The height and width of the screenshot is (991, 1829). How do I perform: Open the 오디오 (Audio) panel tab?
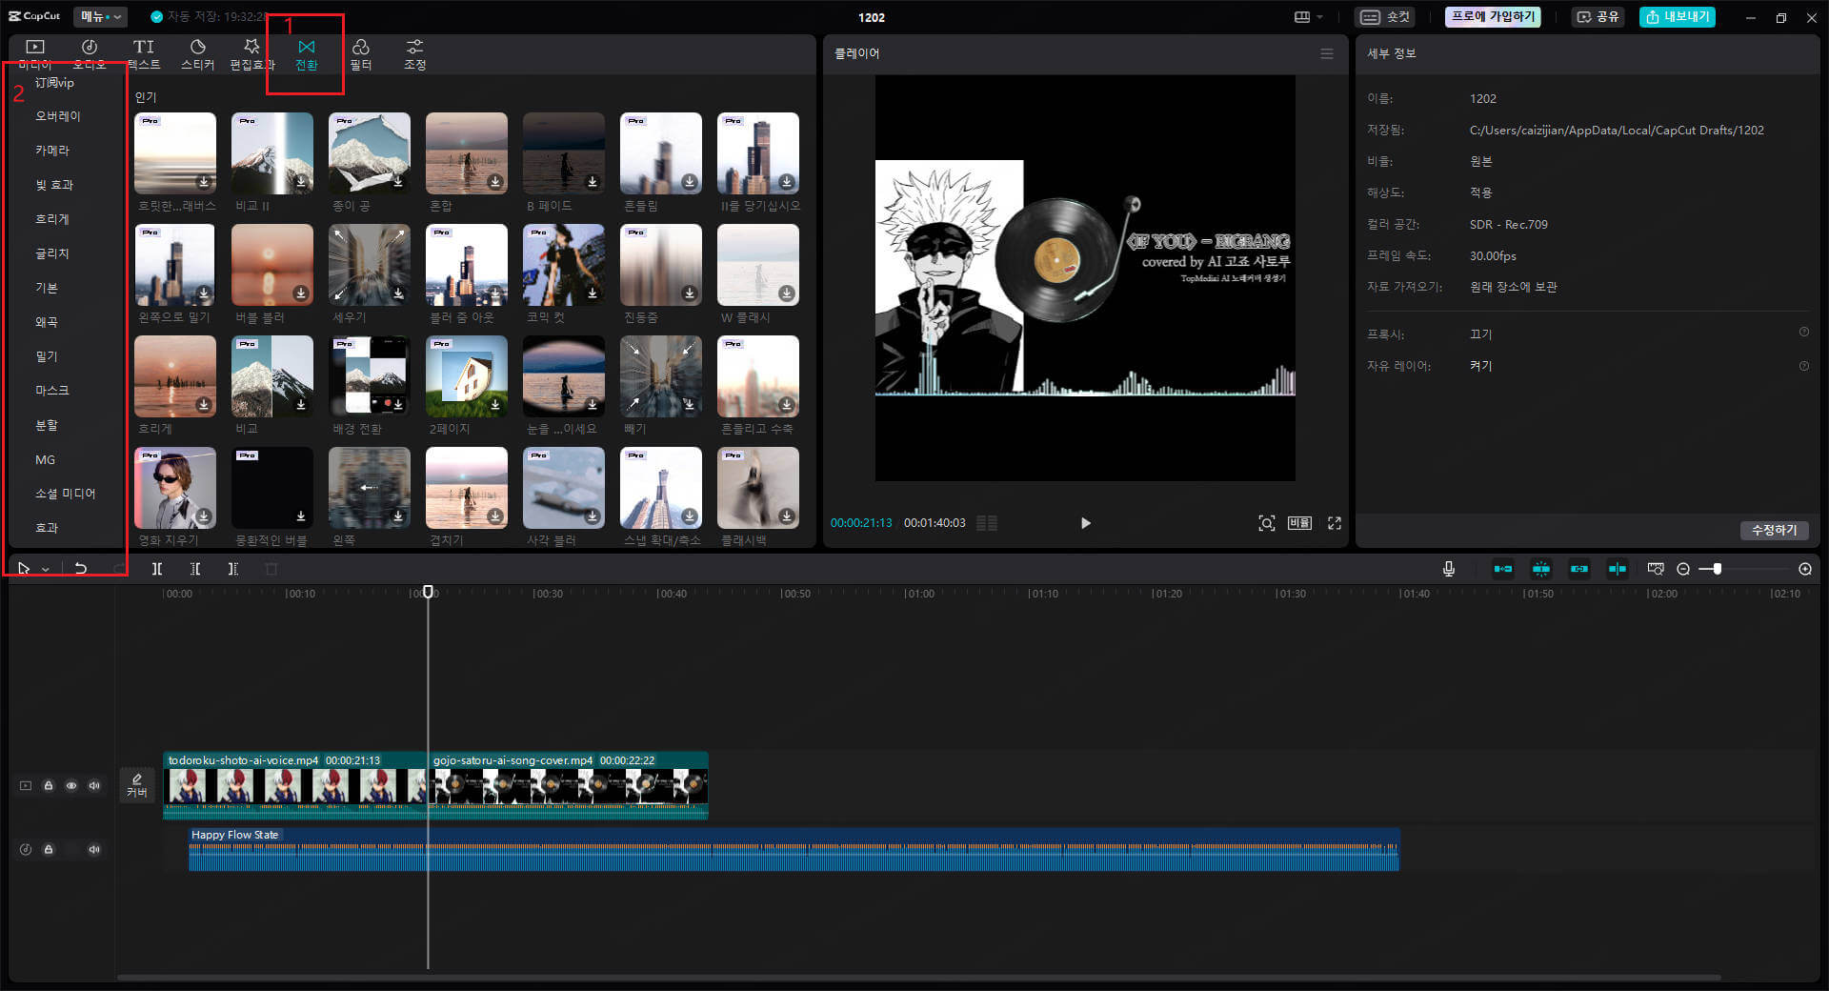coord(90,54)
